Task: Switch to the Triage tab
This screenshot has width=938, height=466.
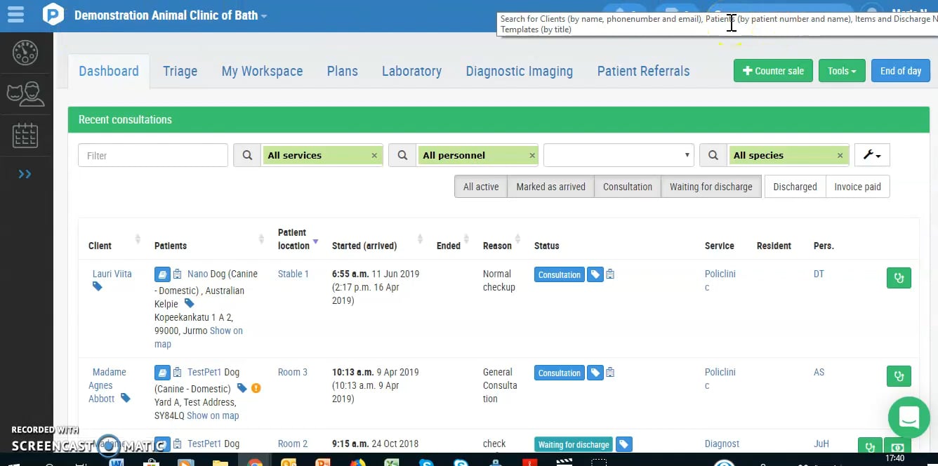Action: pyautogui.click(x=180, y=71)
